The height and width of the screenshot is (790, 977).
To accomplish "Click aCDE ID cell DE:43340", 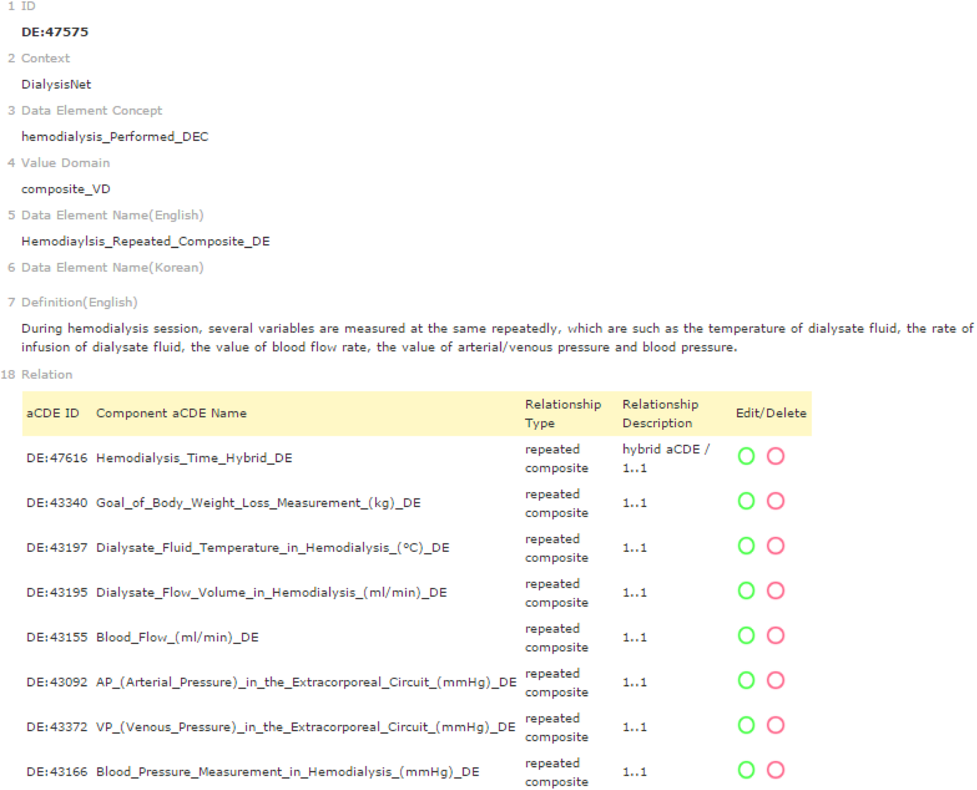I will [x=57, y=503].
